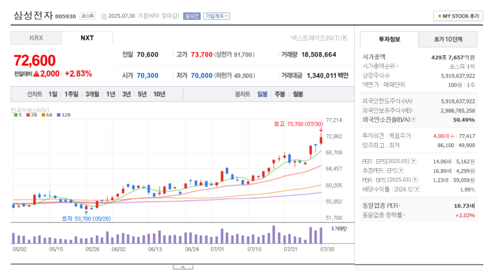
Task: Open help icon beside 배당수익률 2024.12
Action: pos(417,189)
